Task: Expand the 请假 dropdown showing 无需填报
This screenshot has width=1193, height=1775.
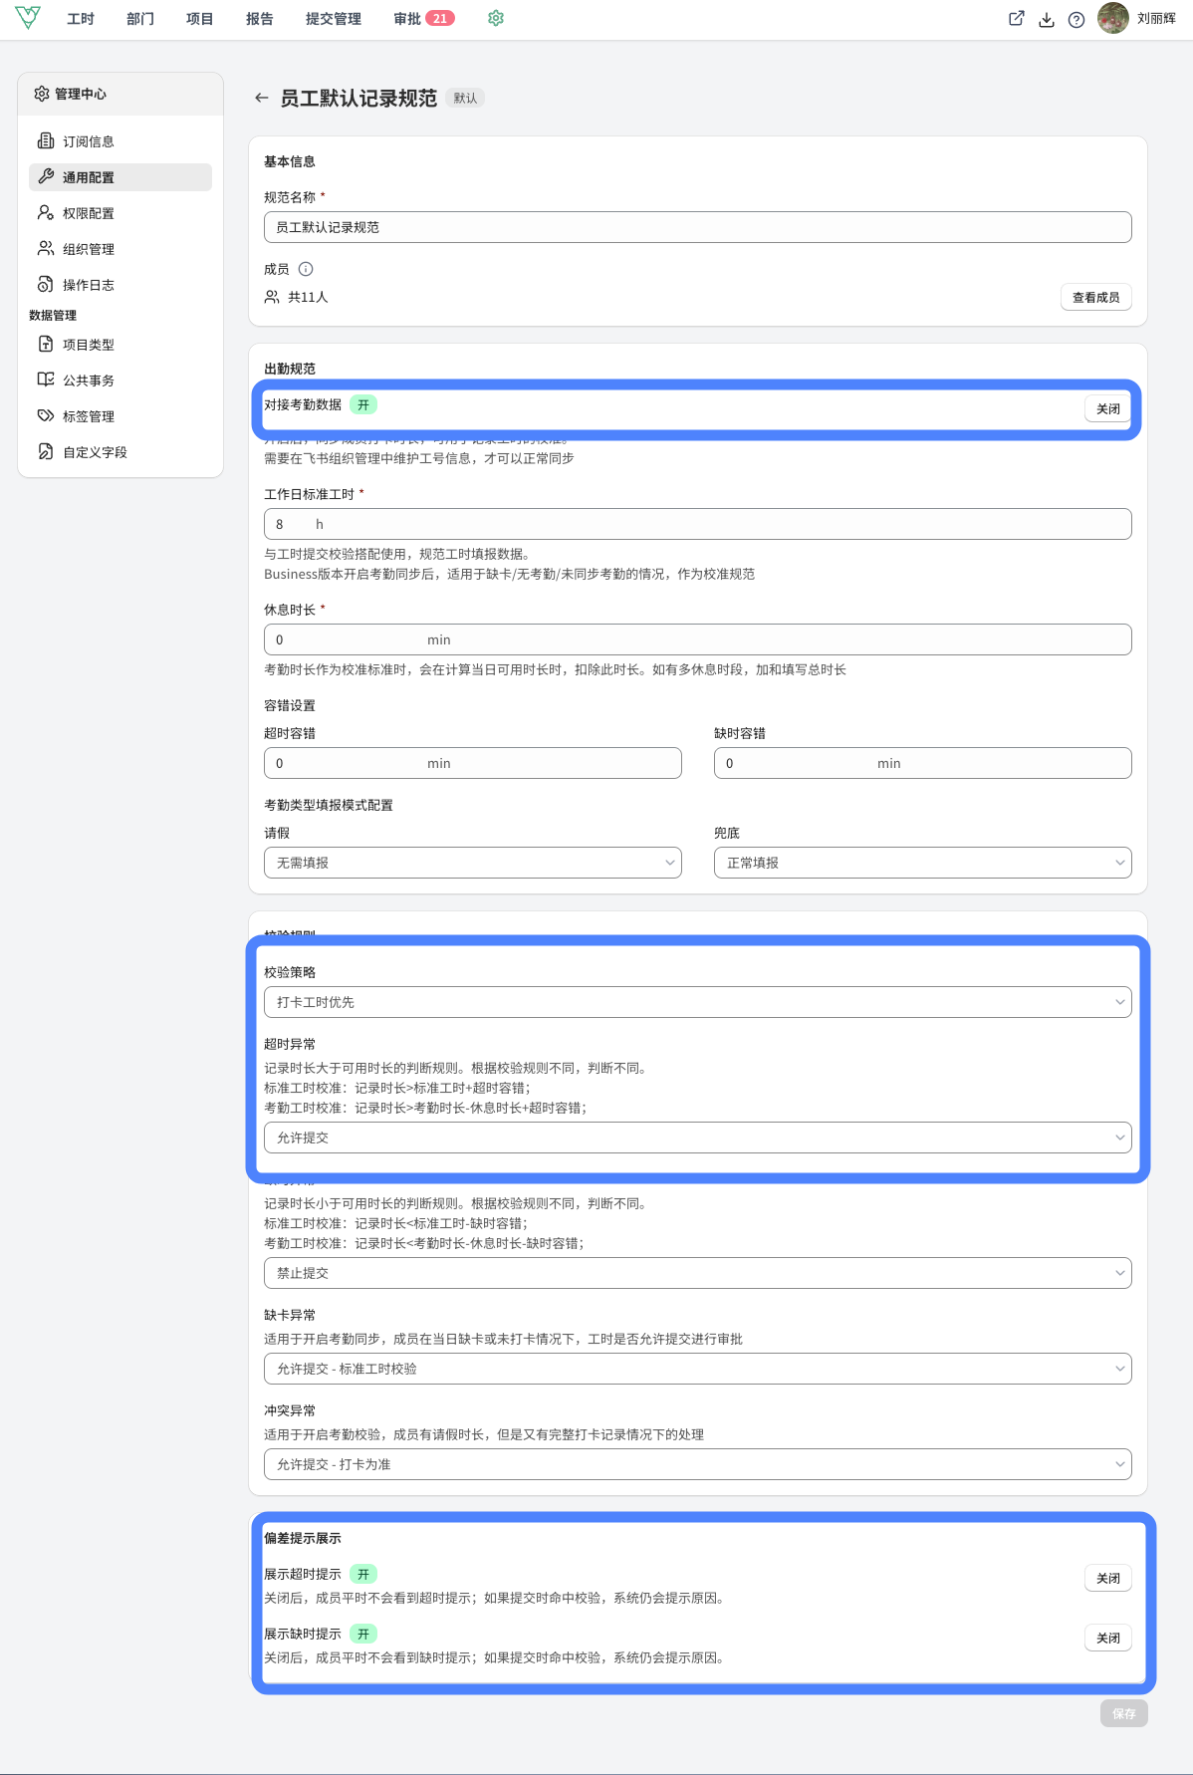Action: (x=473, y=863)
